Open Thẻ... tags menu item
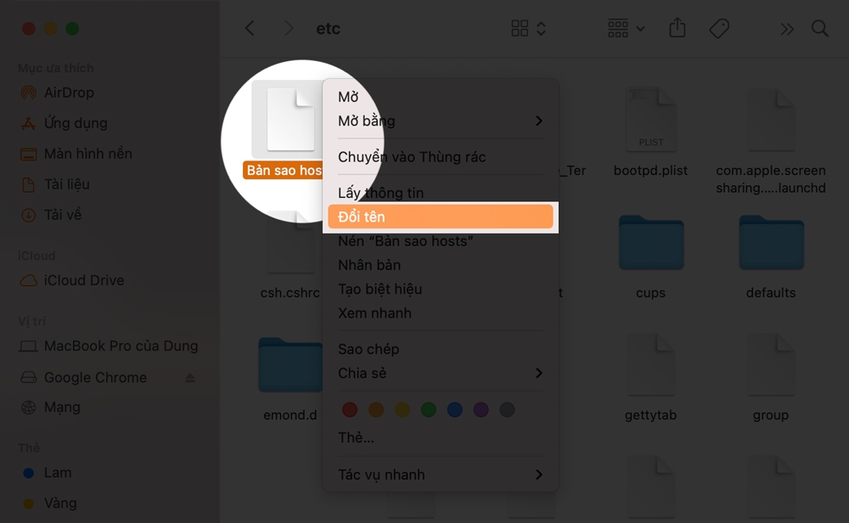The width and height of the screenshot is (849, 523). 440,437
